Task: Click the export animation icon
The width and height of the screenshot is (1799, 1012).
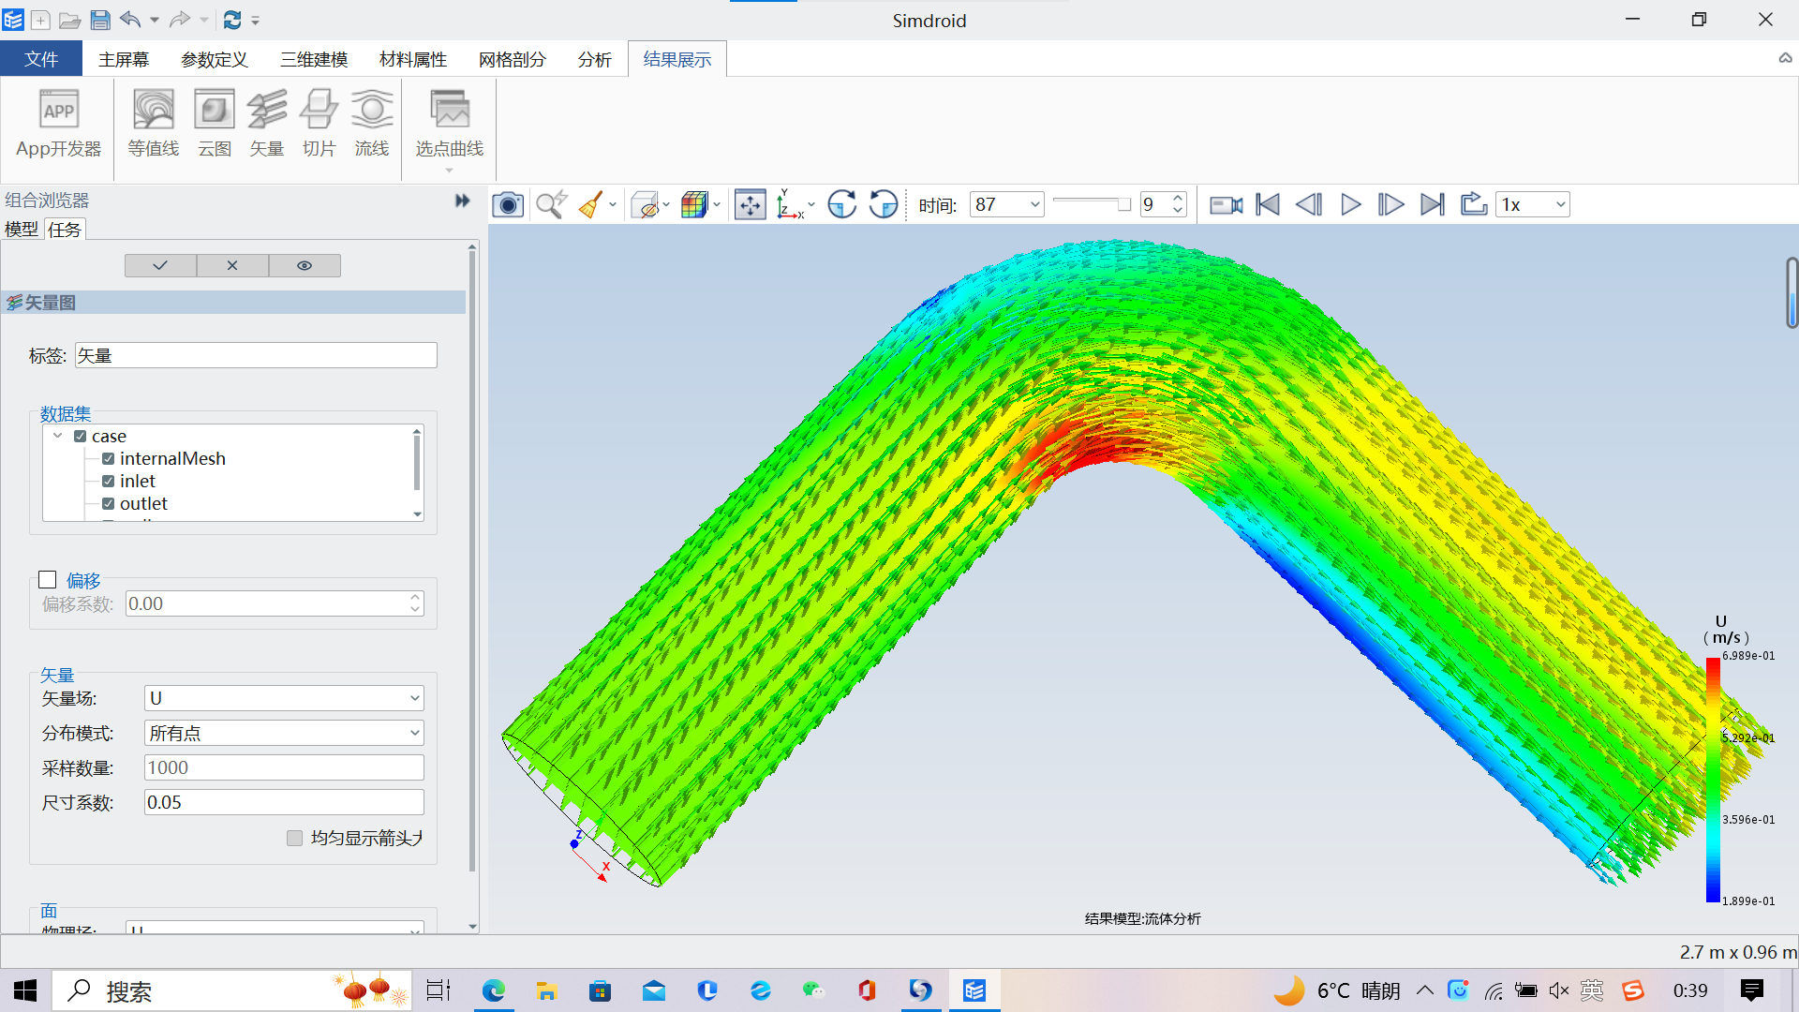Action: (1474, 204)
